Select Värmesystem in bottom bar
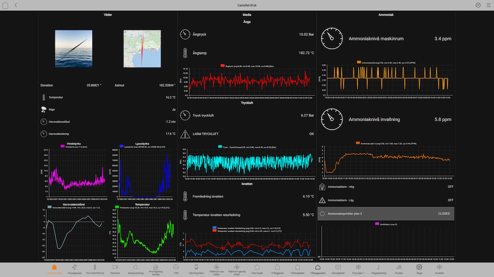This screenshot has width=494, height=277. [x=196, y=268]
